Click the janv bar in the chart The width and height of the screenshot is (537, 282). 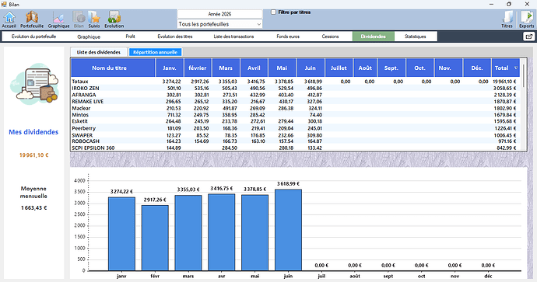121,234
